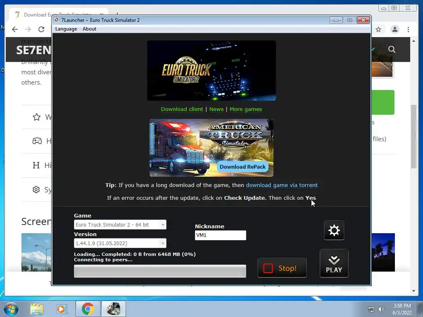
Task: Go forward in the Chrome browser
Action: [28, 29]
